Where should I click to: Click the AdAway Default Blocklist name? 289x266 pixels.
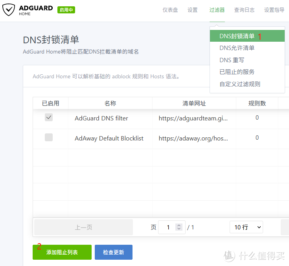pyautogui.click(x=109, y=139)
